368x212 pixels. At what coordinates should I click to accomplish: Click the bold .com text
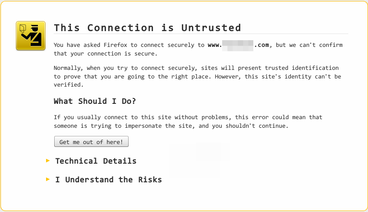point(261,45)
